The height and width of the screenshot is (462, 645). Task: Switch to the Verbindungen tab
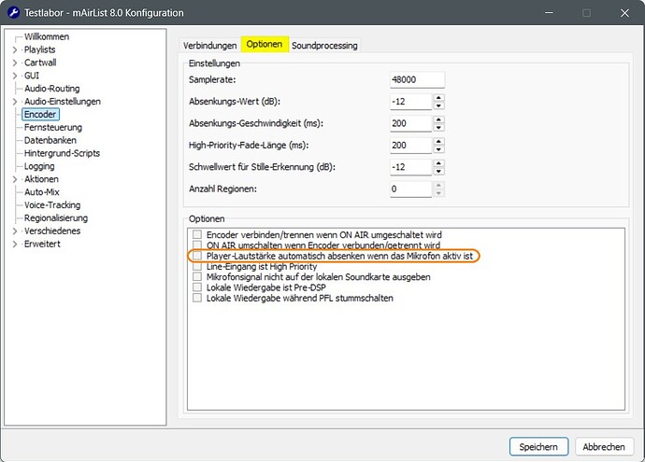pos(209,46)
